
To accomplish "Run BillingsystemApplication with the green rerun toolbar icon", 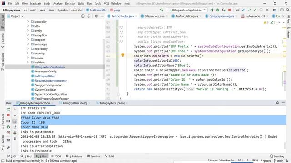I will point(211,10).
